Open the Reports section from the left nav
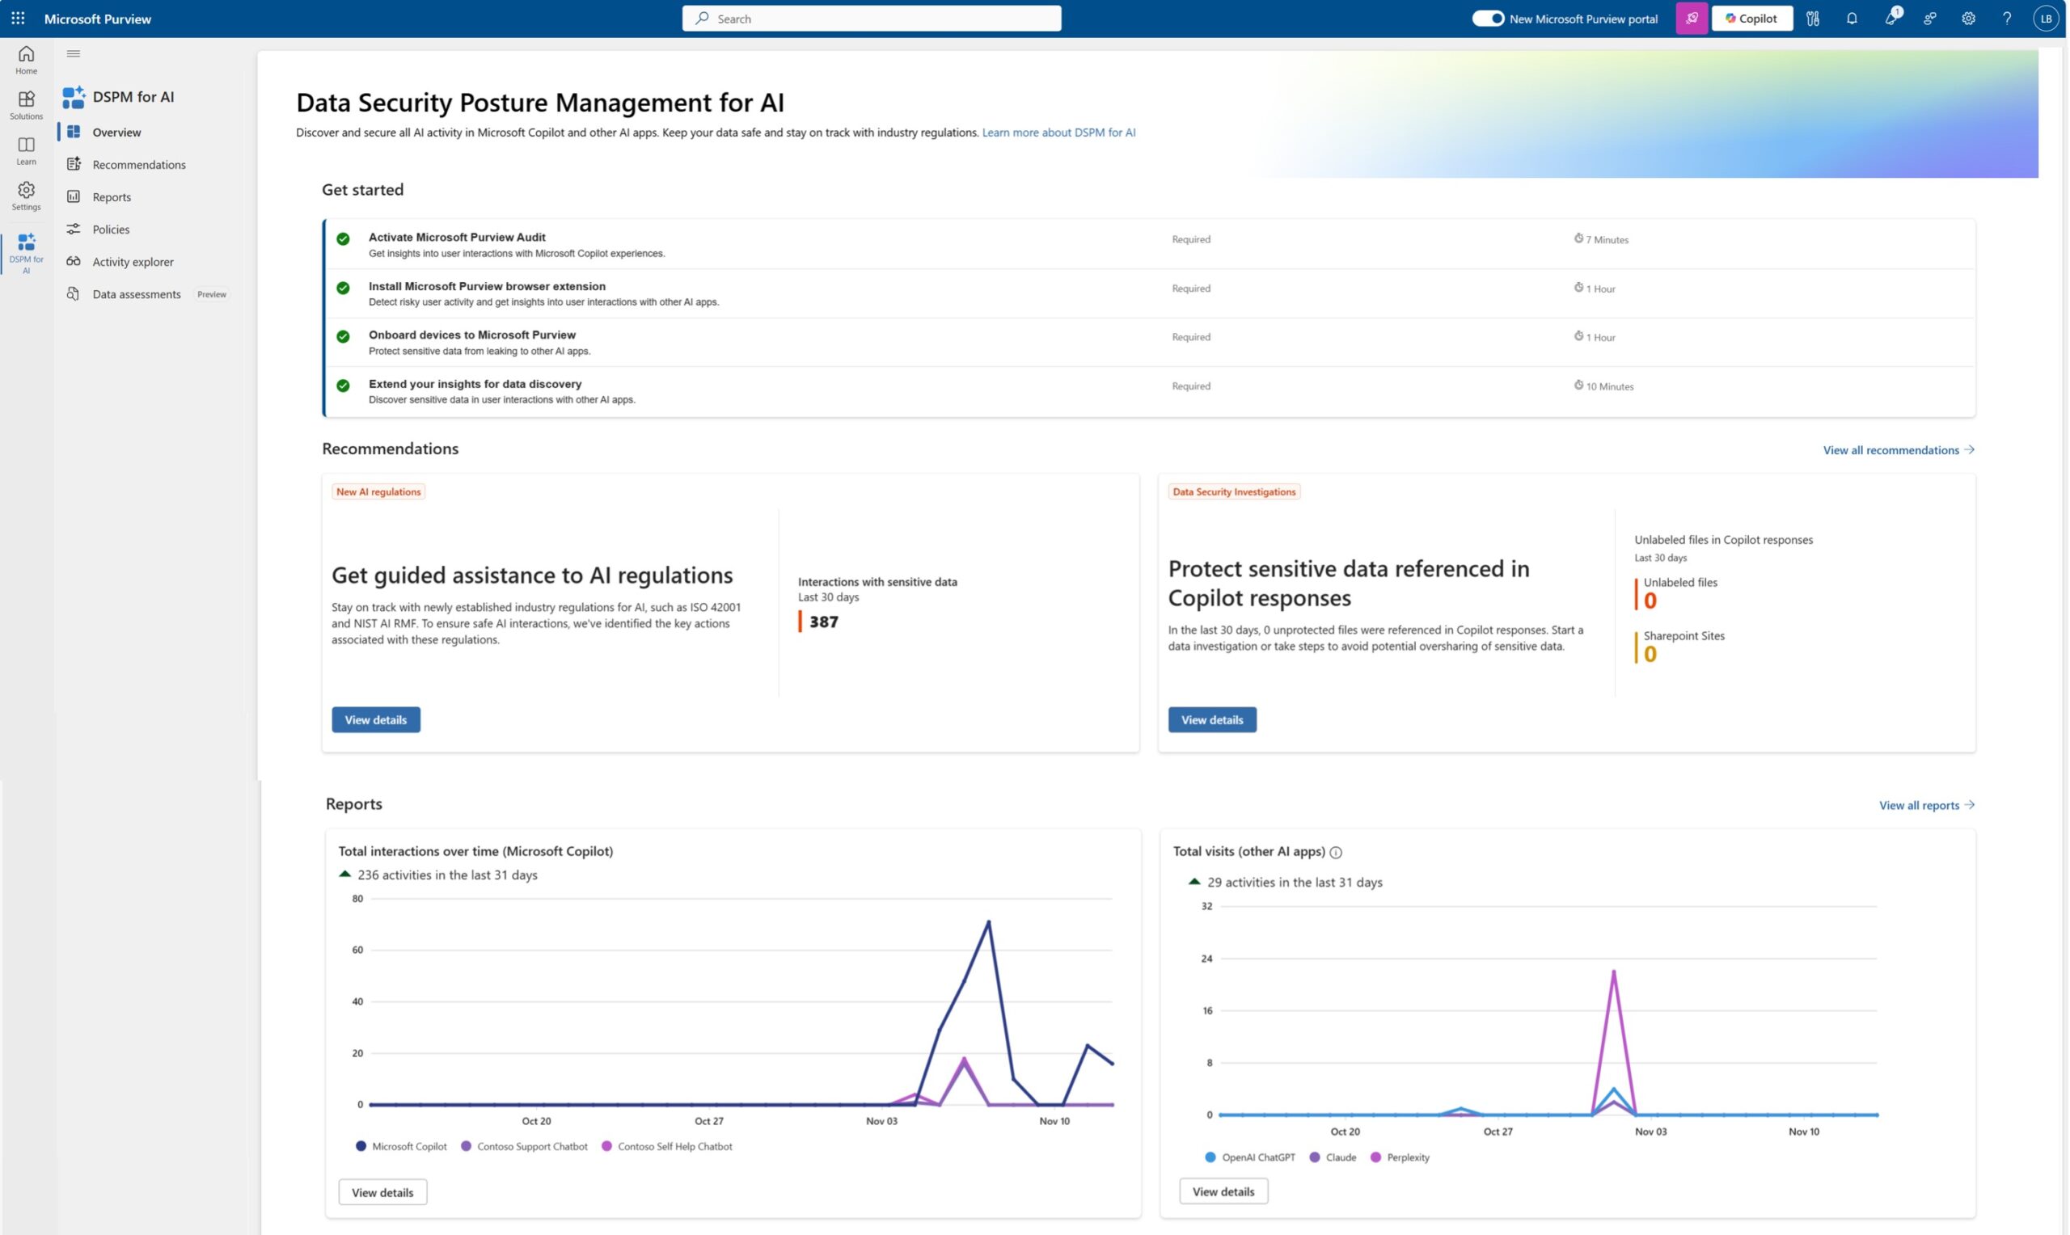This screenshot has height=1235, width=2070. [111, 196]
